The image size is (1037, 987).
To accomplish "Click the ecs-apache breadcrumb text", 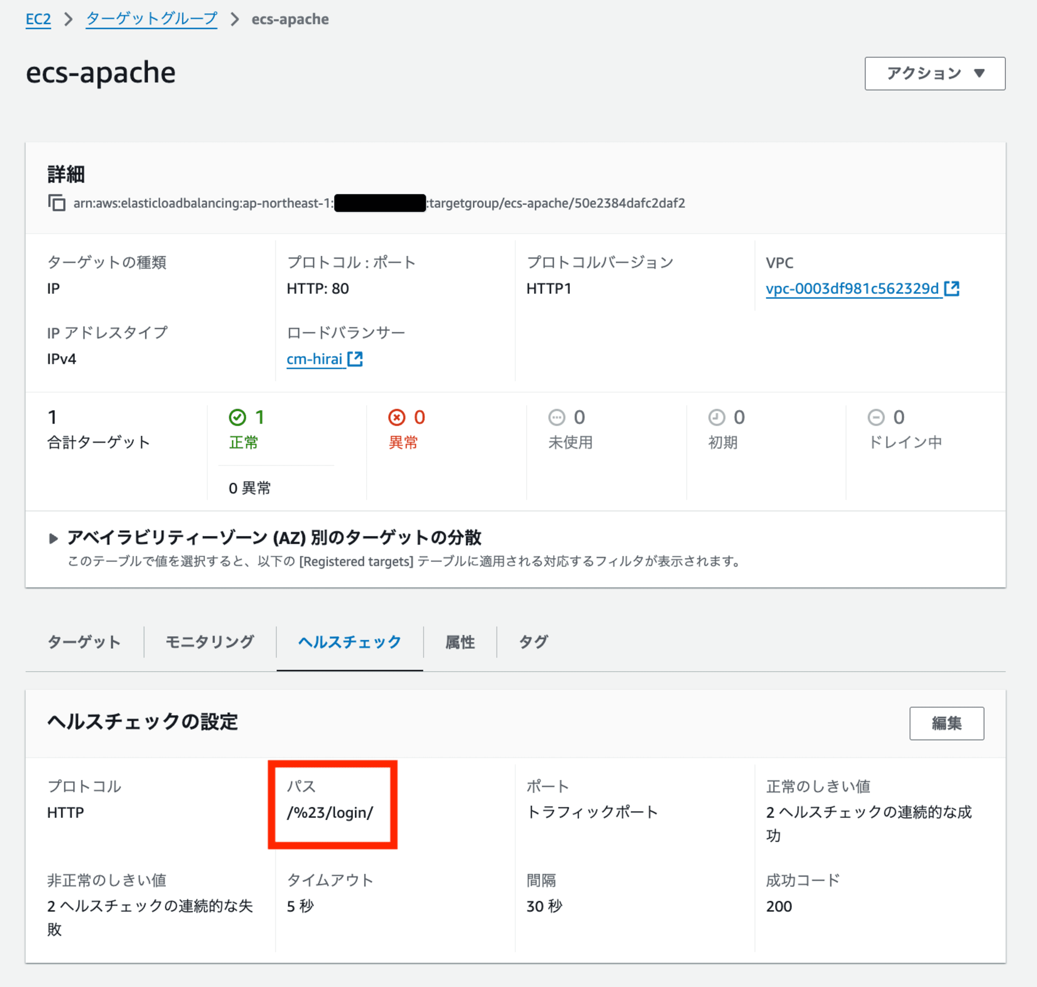I will point(290,20).
